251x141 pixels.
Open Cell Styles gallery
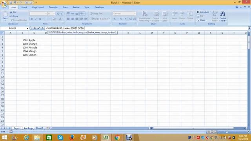[164, 16]
